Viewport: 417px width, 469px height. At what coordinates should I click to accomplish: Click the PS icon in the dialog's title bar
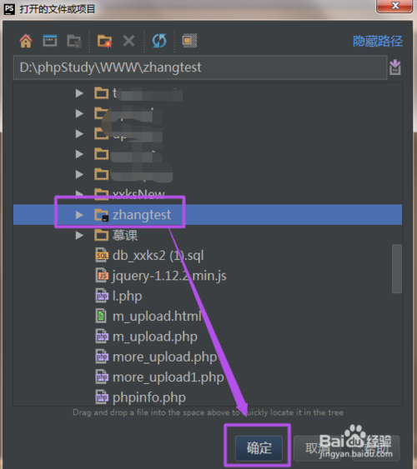pos(9,9)
